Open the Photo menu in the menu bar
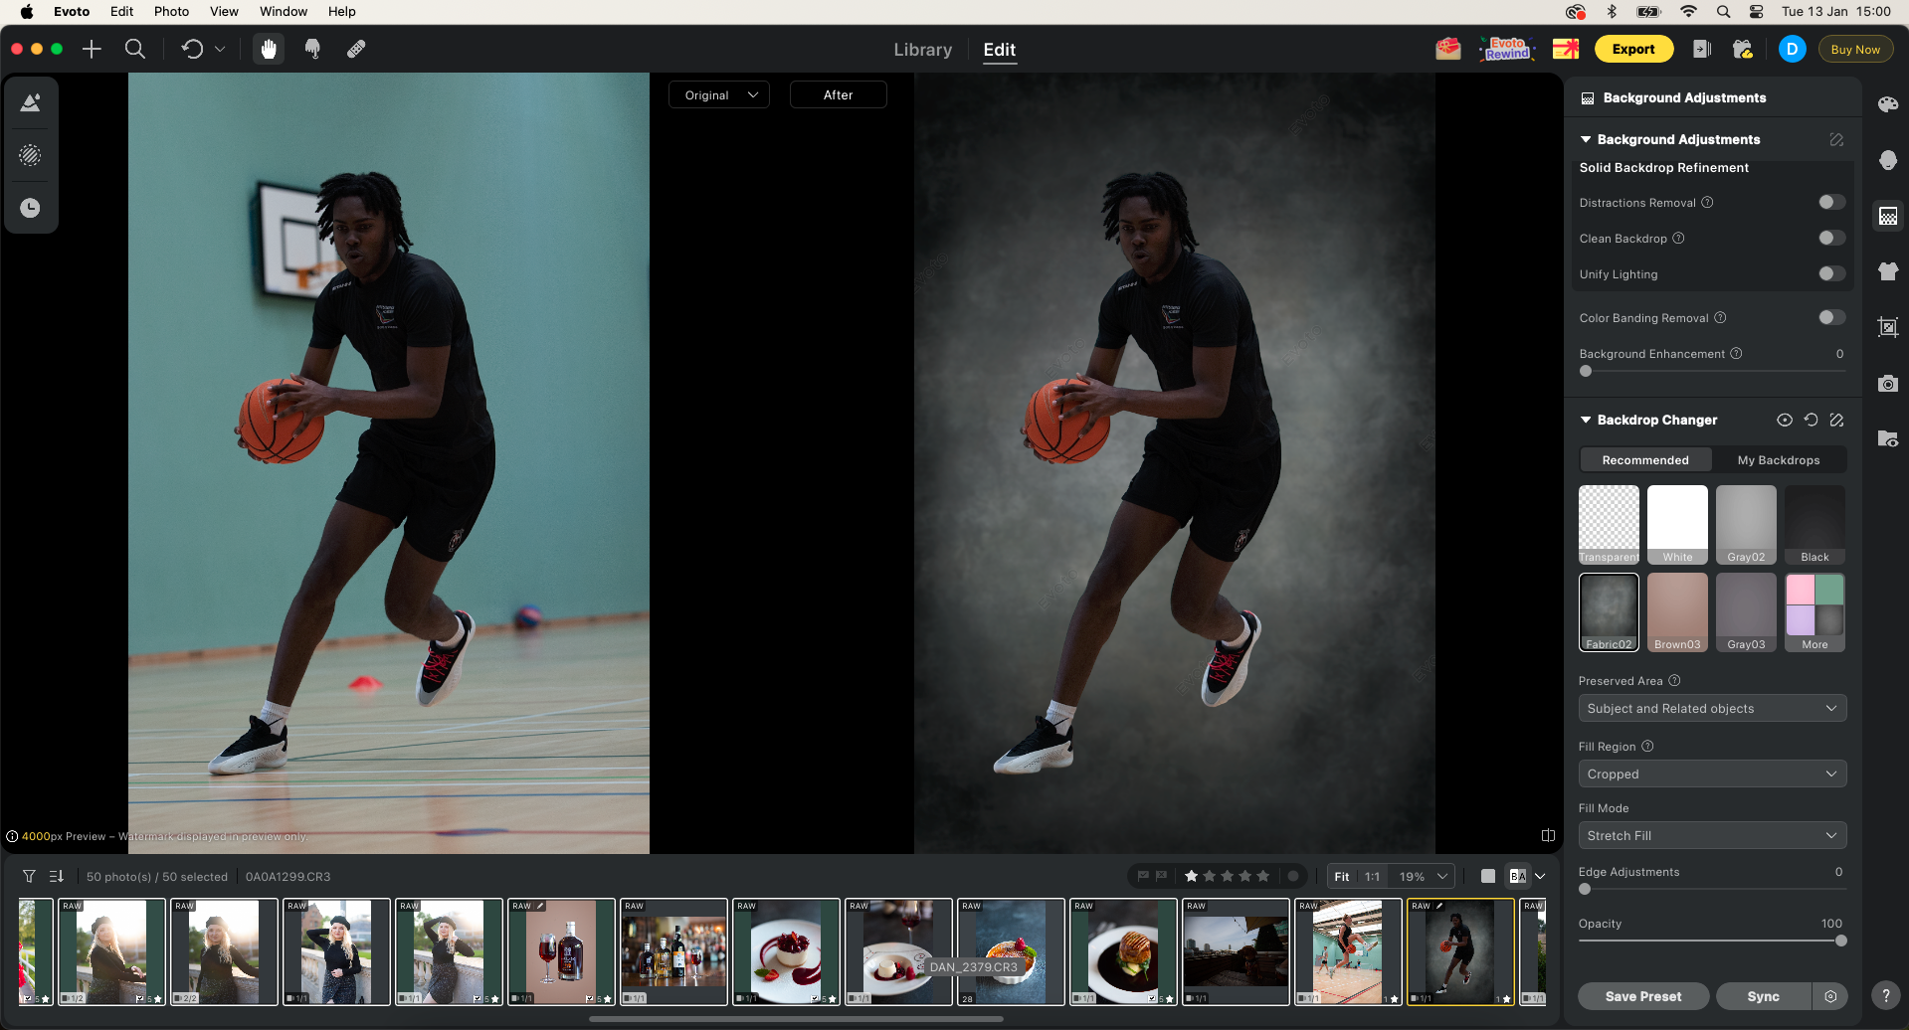The width and height of the screenshot is (1909, 1030). (x=171, y=11)
